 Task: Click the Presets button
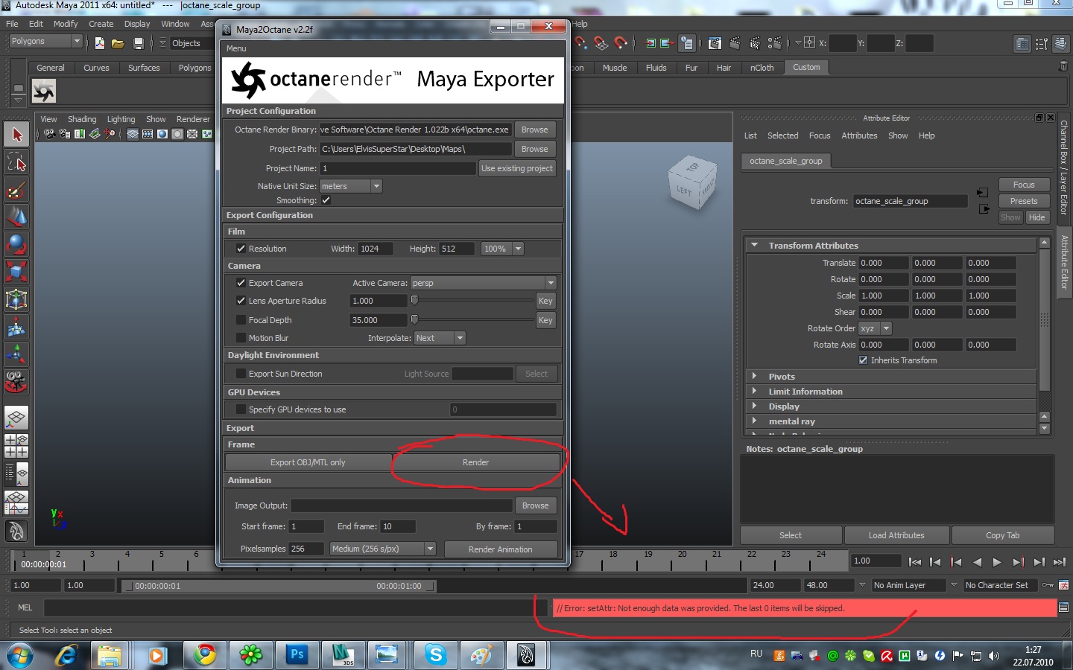1024,201
